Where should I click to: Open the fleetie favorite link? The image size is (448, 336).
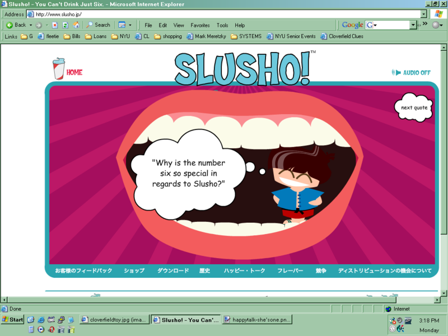click(x=49, y=36)
